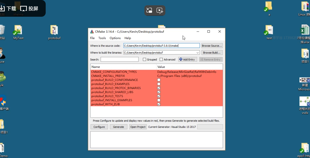The image size is (310, 158).
Task: Open the Tools menu
Action: pyautogui.click(x=102, y=38)
